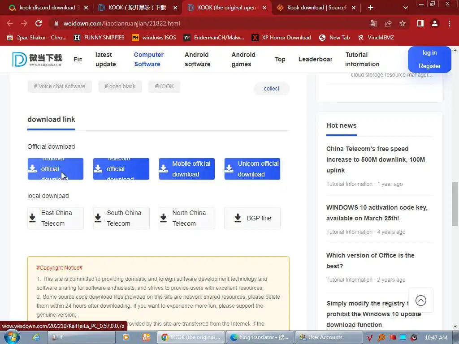
Task: Select the # open black tag
Action: pos(120,86)
